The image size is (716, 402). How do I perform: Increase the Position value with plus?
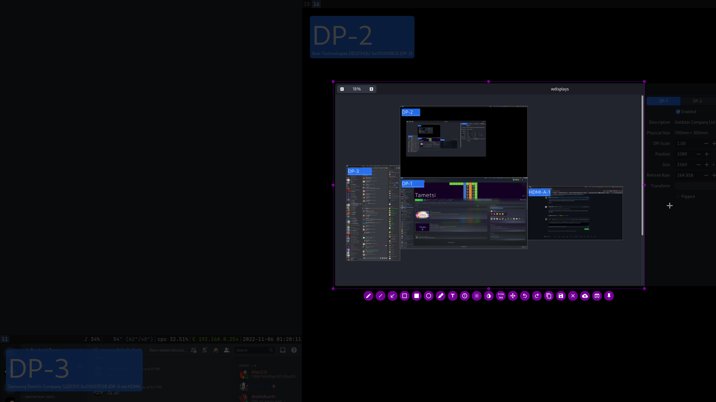pos(707,154)
